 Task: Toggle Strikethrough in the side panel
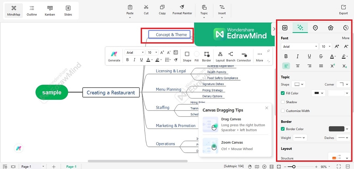click(321, 56)
